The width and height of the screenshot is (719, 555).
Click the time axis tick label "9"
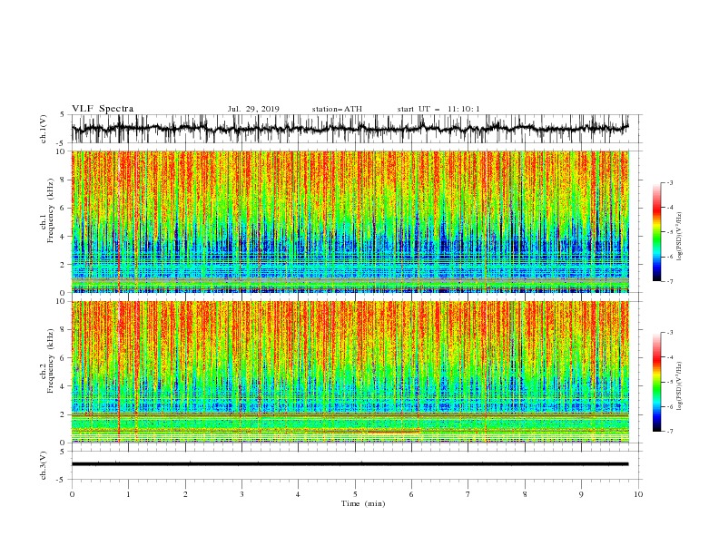581,494
